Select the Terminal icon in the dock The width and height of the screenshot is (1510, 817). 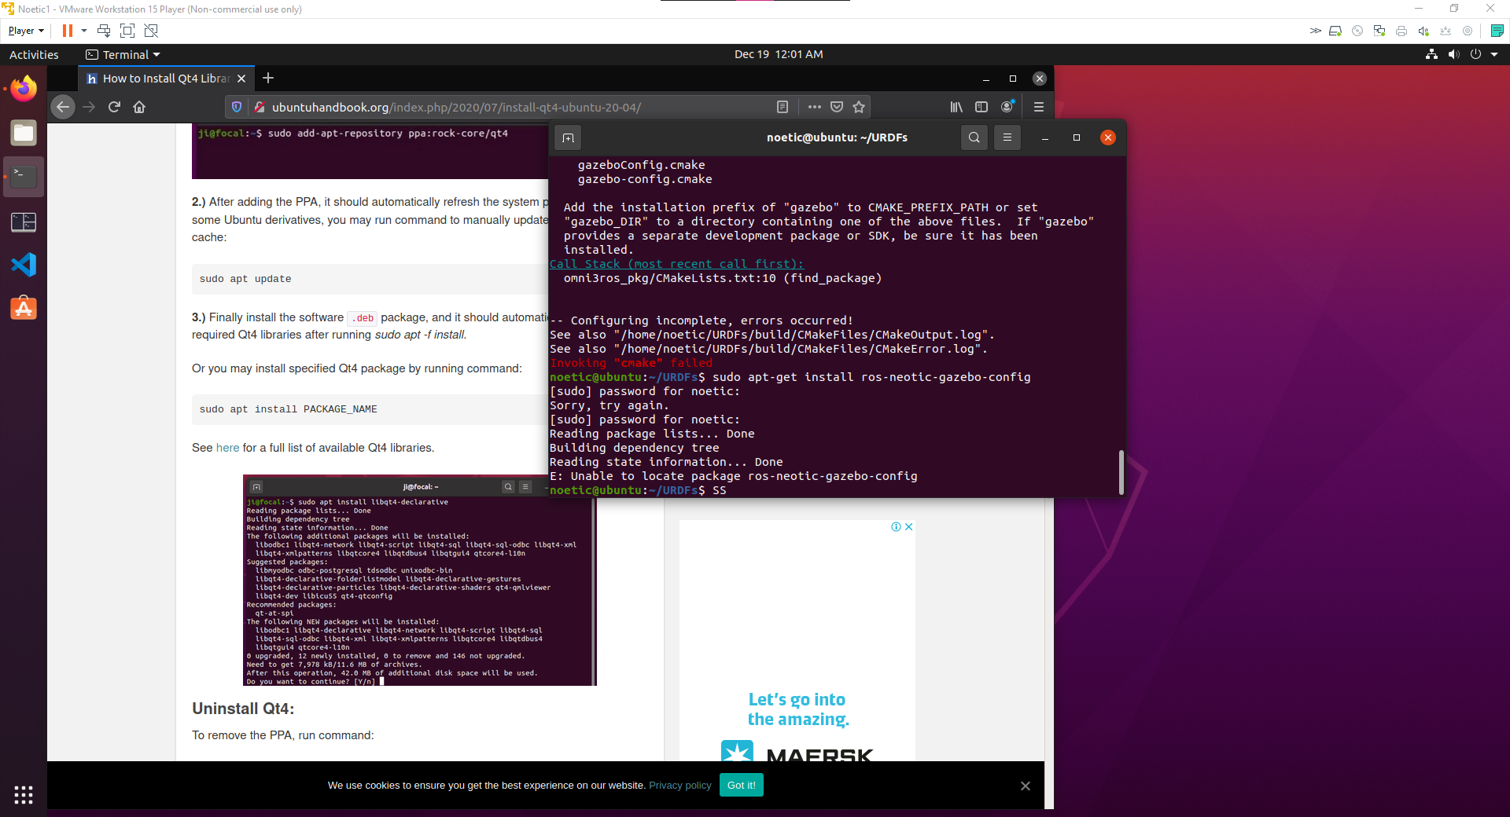[x=24, y=177]
